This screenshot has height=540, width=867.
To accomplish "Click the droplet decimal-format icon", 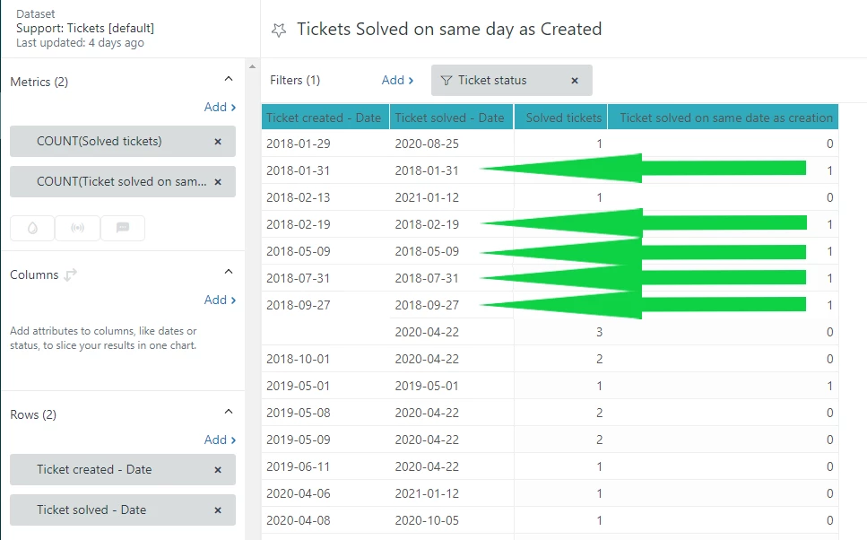I will pyautogui.click(x=32, y=228).
